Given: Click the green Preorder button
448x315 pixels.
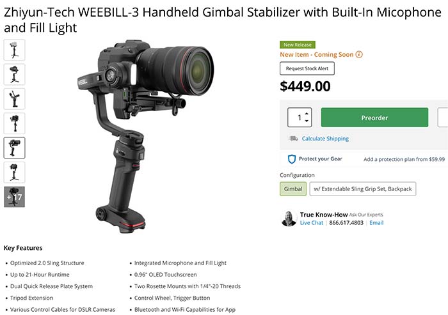Looking at the screenshot, I should (x=374, y=118).
